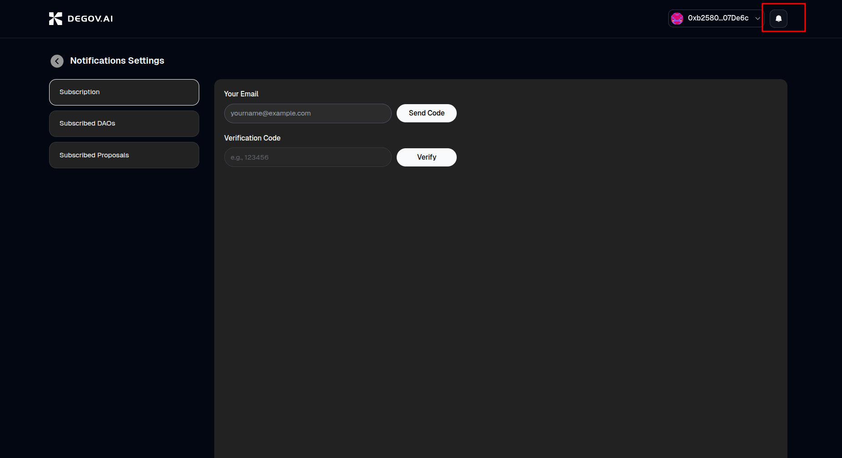
Task: Click the Notifications Settings heading
Action: [x=117, y=61]
